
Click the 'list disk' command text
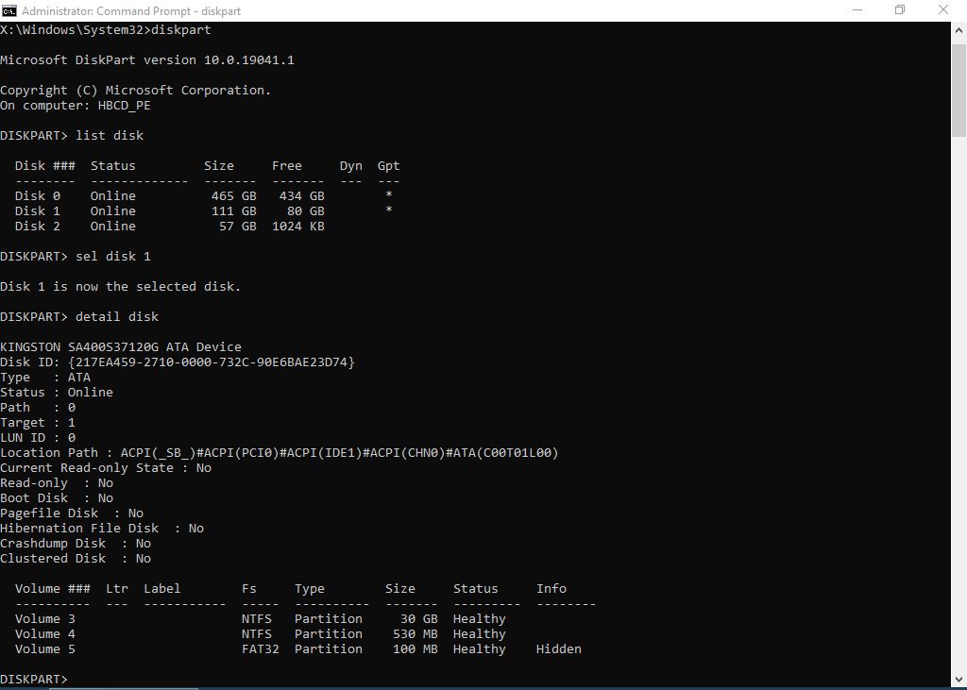[x=109, y=136]
